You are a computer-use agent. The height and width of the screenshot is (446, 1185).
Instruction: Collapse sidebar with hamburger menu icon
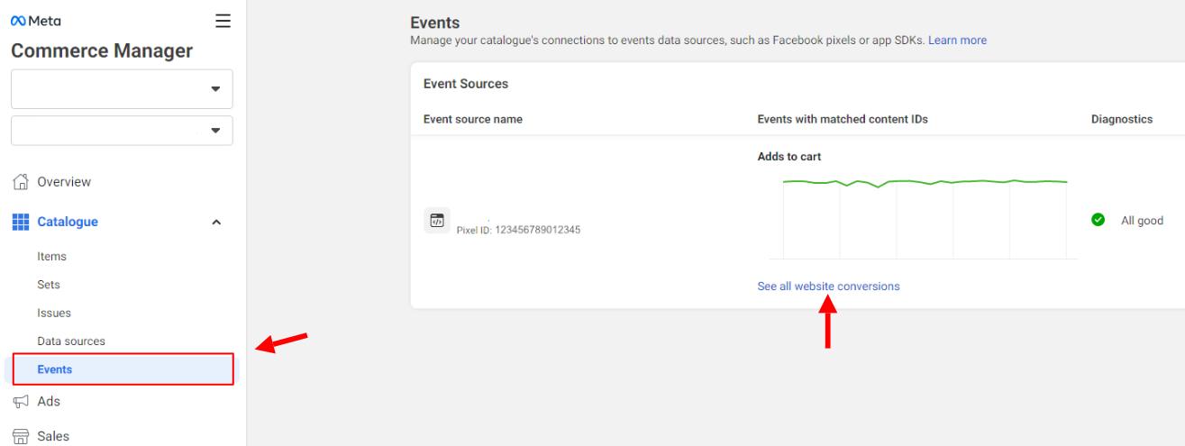pyautogui.click(x=223, y=20)
